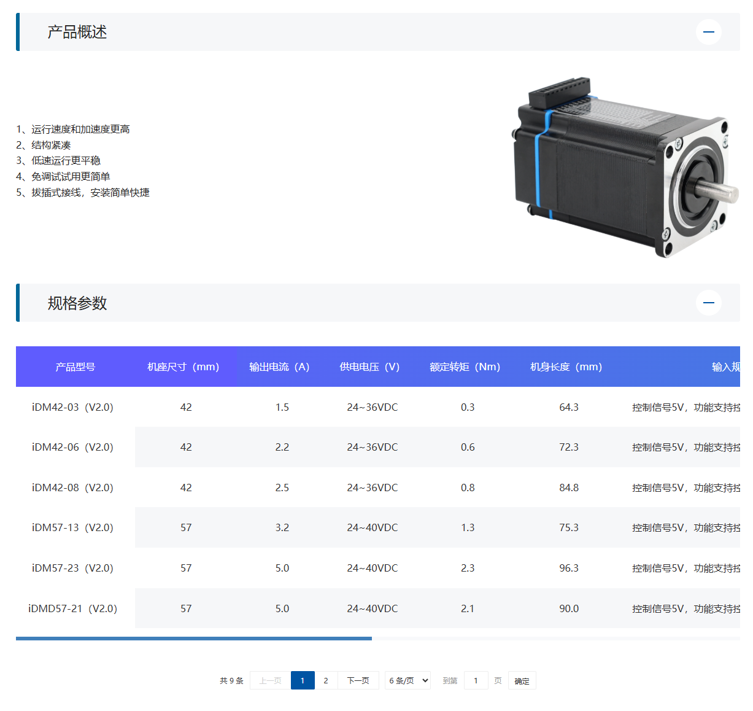
Task: Click the 供电电压 (V) column header
Action: tap(369, 367)
